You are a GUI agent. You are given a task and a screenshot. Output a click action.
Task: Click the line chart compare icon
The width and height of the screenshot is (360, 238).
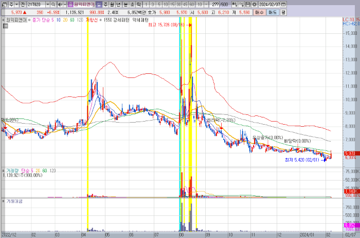[241, 4]
